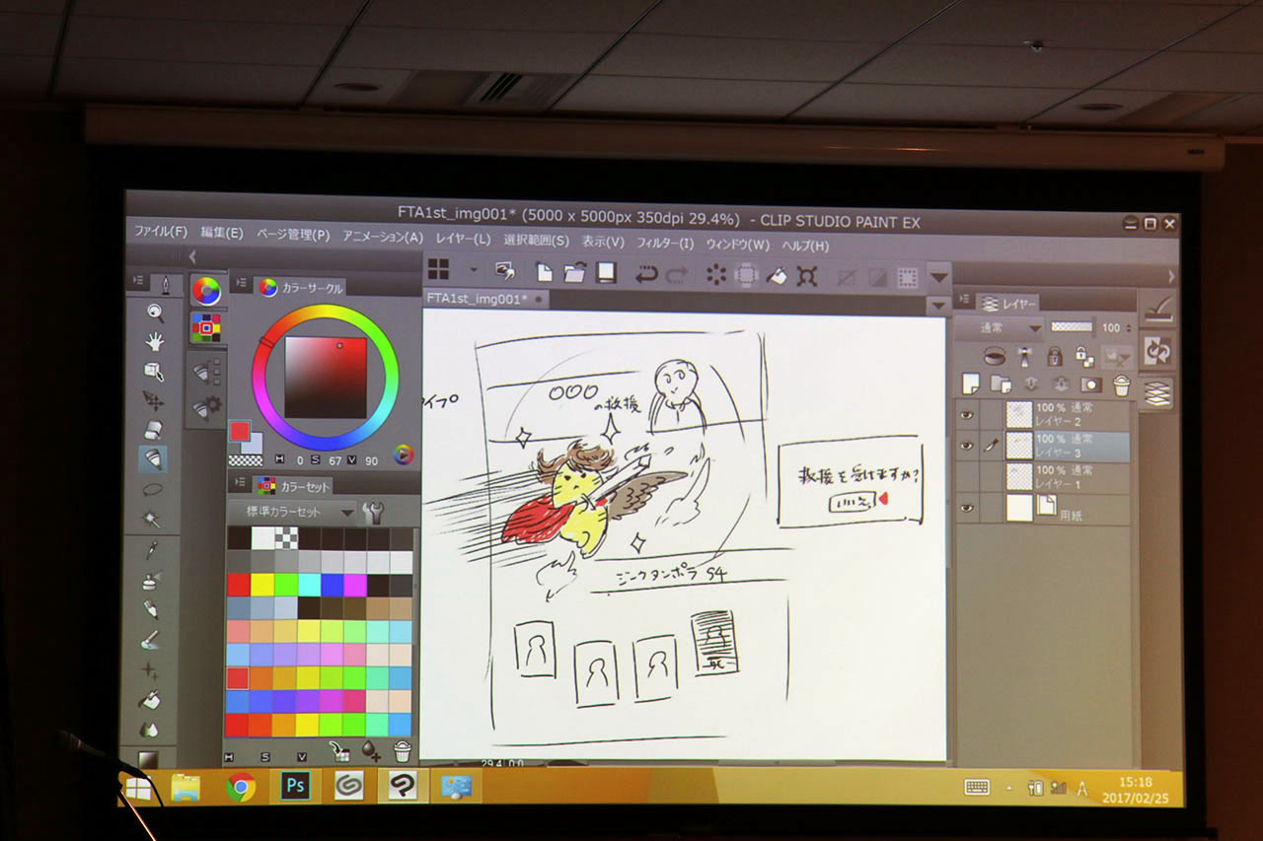
Task: Select the Move layer tool
Action: coord(153,400)
